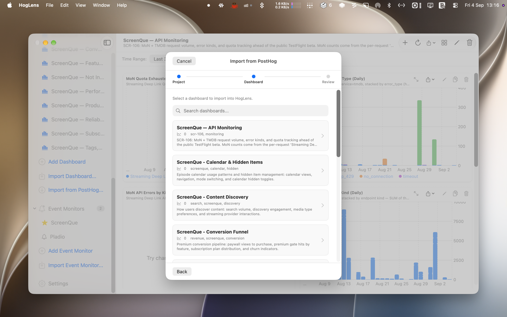The image size is (507, 317).
Task: Click Import from PostHog... in the sidebar
Action: (x=71, y=190)
